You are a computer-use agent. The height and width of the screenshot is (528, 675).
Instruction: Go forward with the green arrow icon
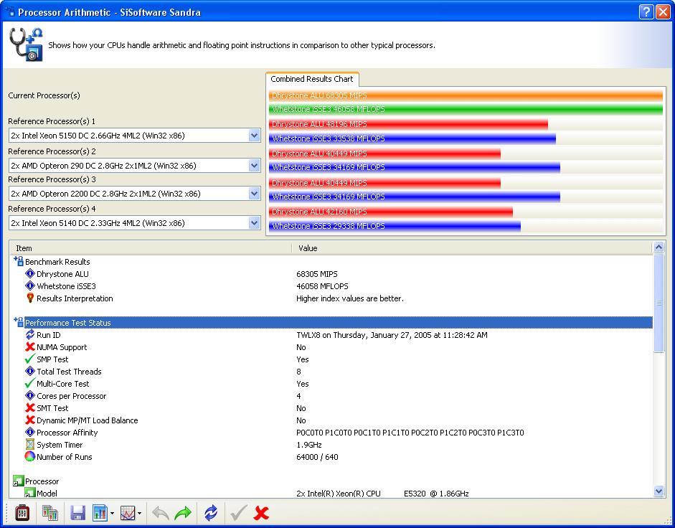tap(183, 513)
